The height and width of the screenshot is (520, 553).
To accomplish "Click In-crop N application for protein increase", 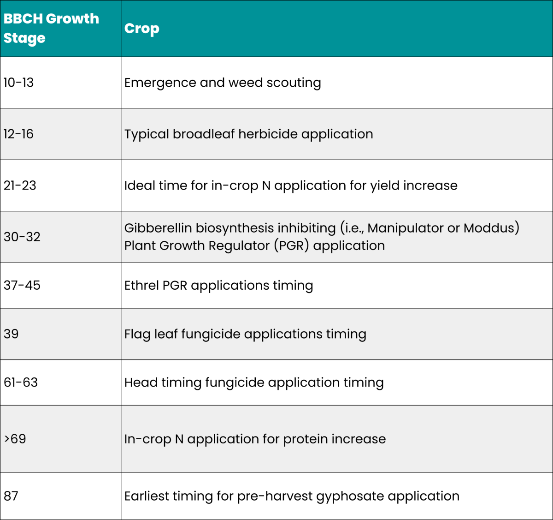I will point(255,439).
